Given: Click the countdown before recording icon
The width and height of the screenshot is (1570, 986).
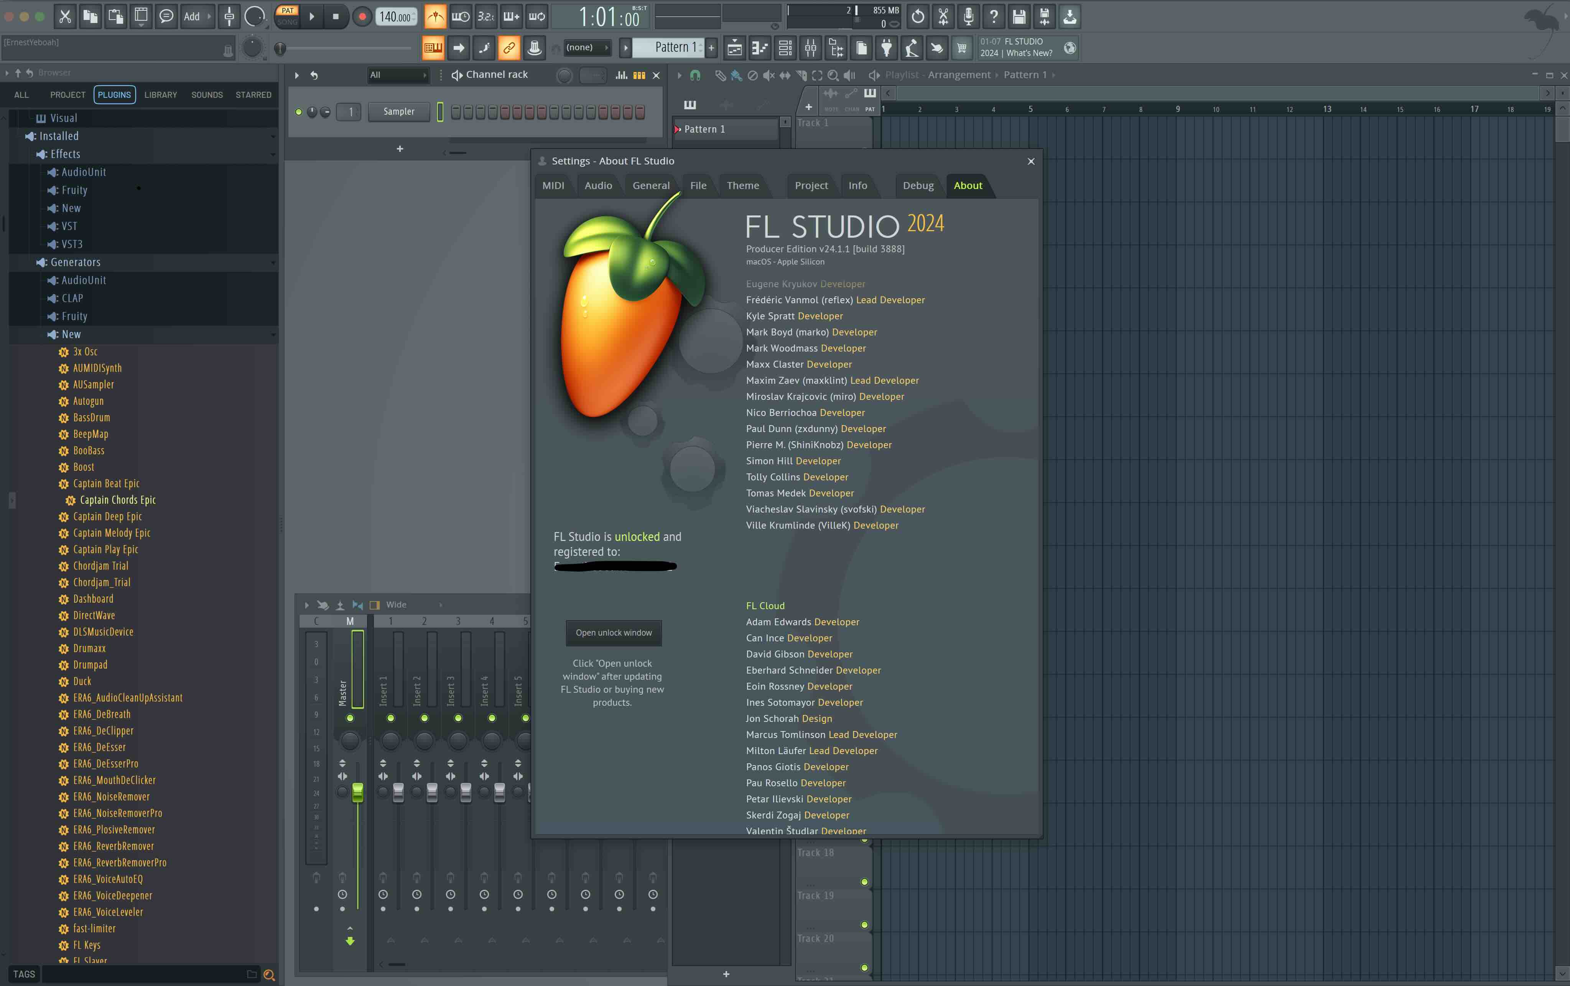Looking at the screenshot, I should [x=486, y=16].
